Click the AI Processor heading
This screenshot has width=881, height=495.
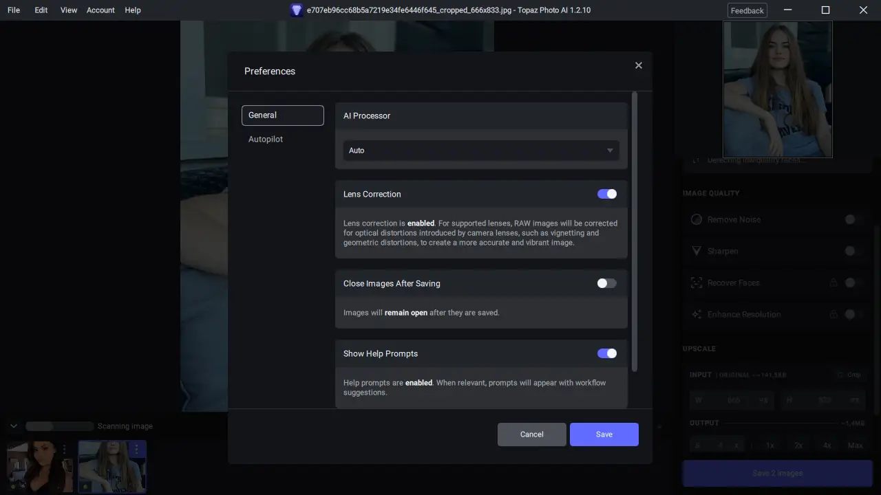coord(367,115)
